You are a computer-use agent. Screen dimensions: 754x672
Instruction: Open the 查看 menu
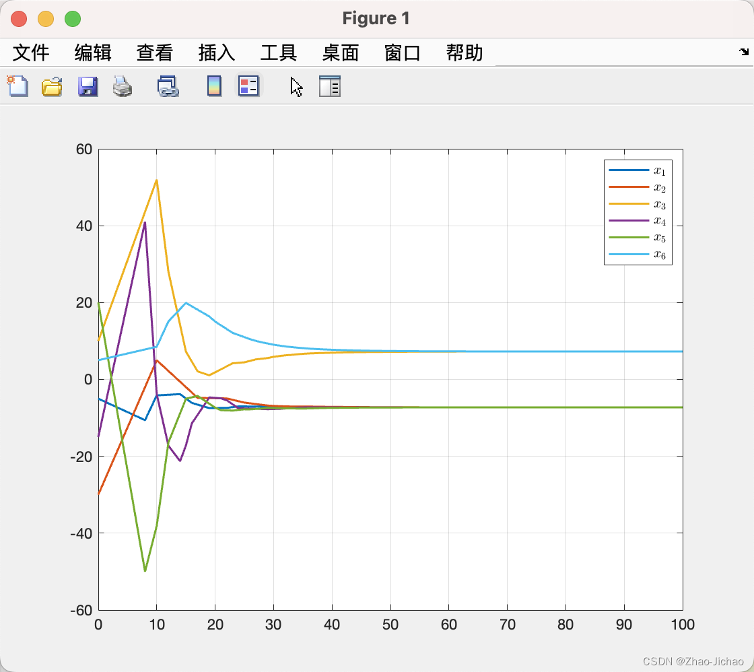tap(155, 53)
